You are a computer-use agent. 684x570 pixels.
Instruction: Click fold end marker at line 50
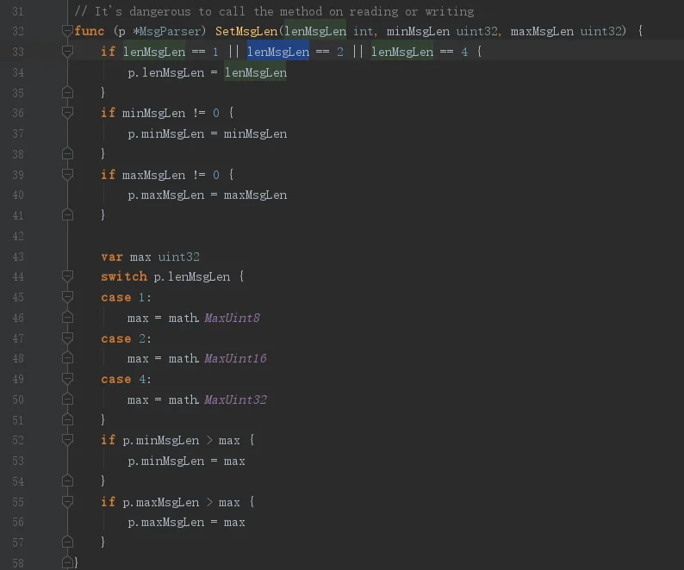(67, 400)
